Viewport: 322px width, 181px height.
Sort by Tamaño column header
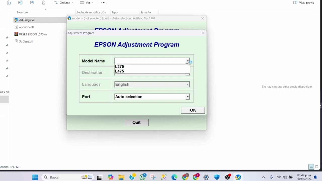click(x=146, y=12)
